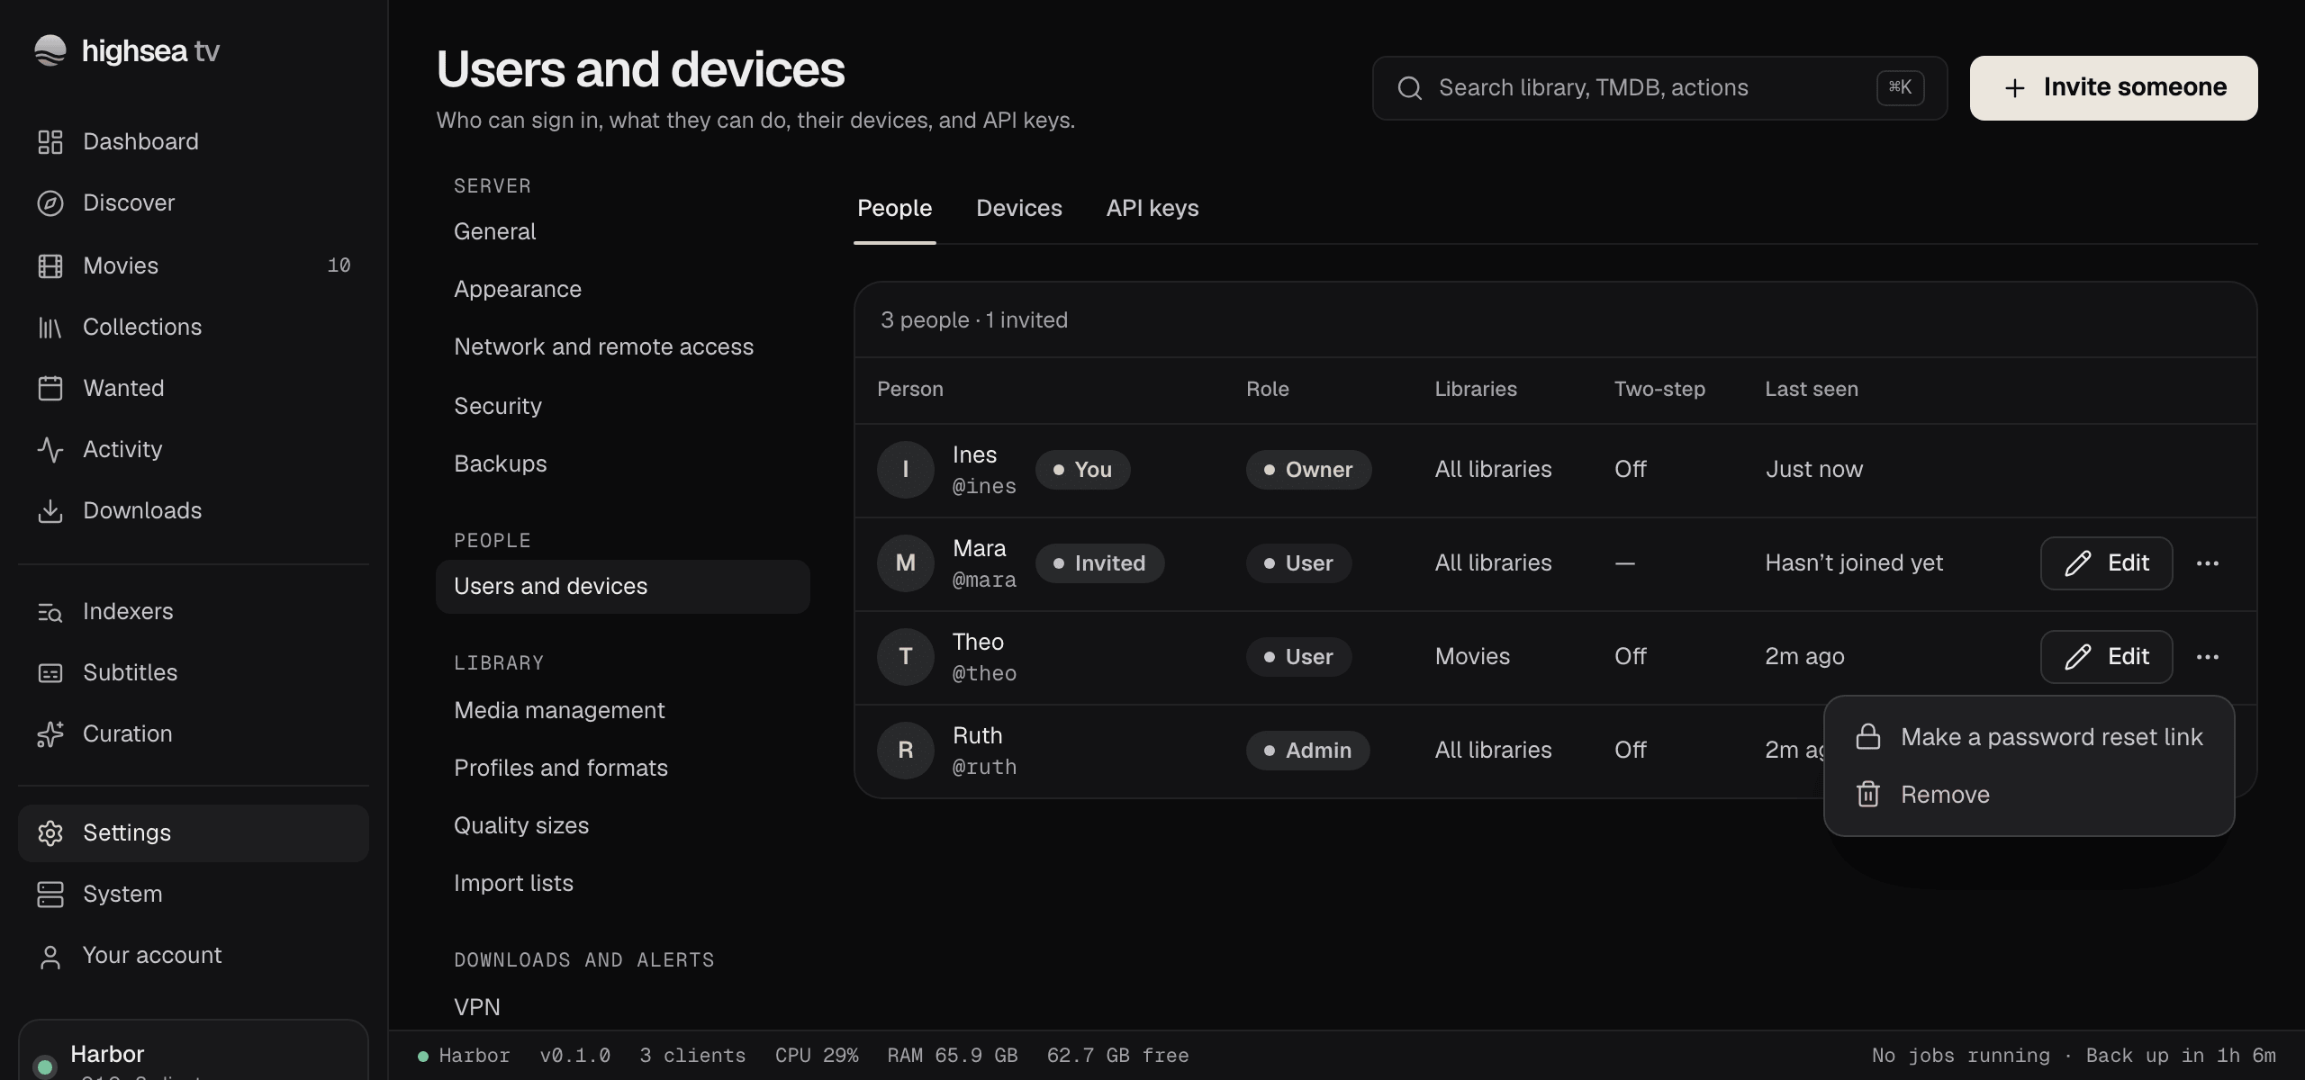Viewport: 2305px width, 1080px height.
Task: Switch to the API keys tab
Action: 1152,209
